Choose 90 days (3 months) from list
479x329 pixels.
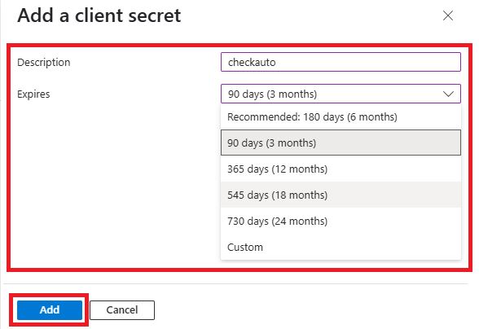point(341,143)
